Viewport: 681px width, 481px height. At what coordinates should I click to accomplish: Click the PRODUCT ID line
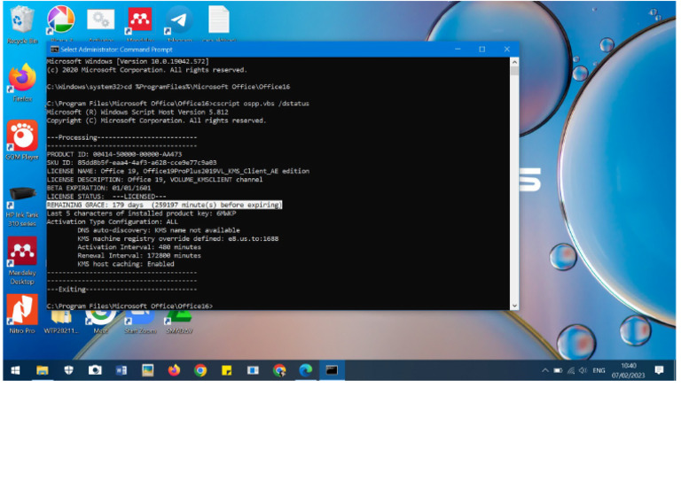(114, 154)
